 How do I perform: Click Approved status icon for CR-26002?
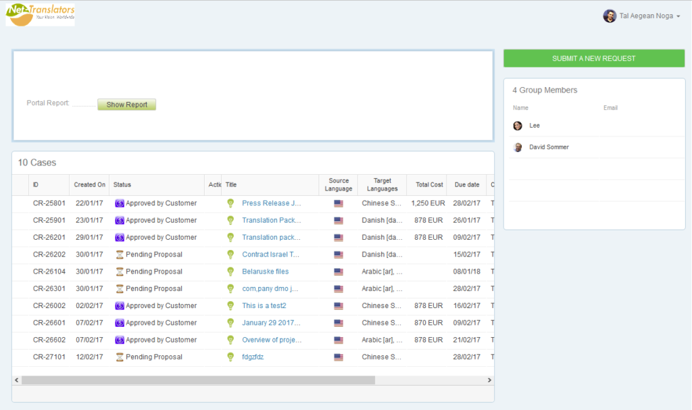coord(120,306)
